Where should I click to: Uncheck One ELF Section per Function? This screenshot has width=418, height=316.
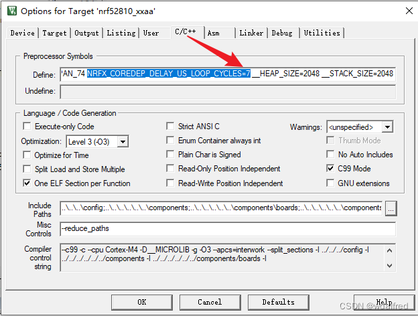click(27, 183)
